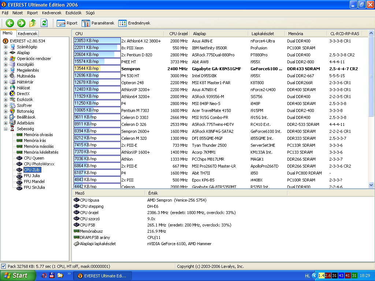This screenshot has width=375, height=281.
Task: Click the Memória másolás memory icon
Action: click(19, 146)
